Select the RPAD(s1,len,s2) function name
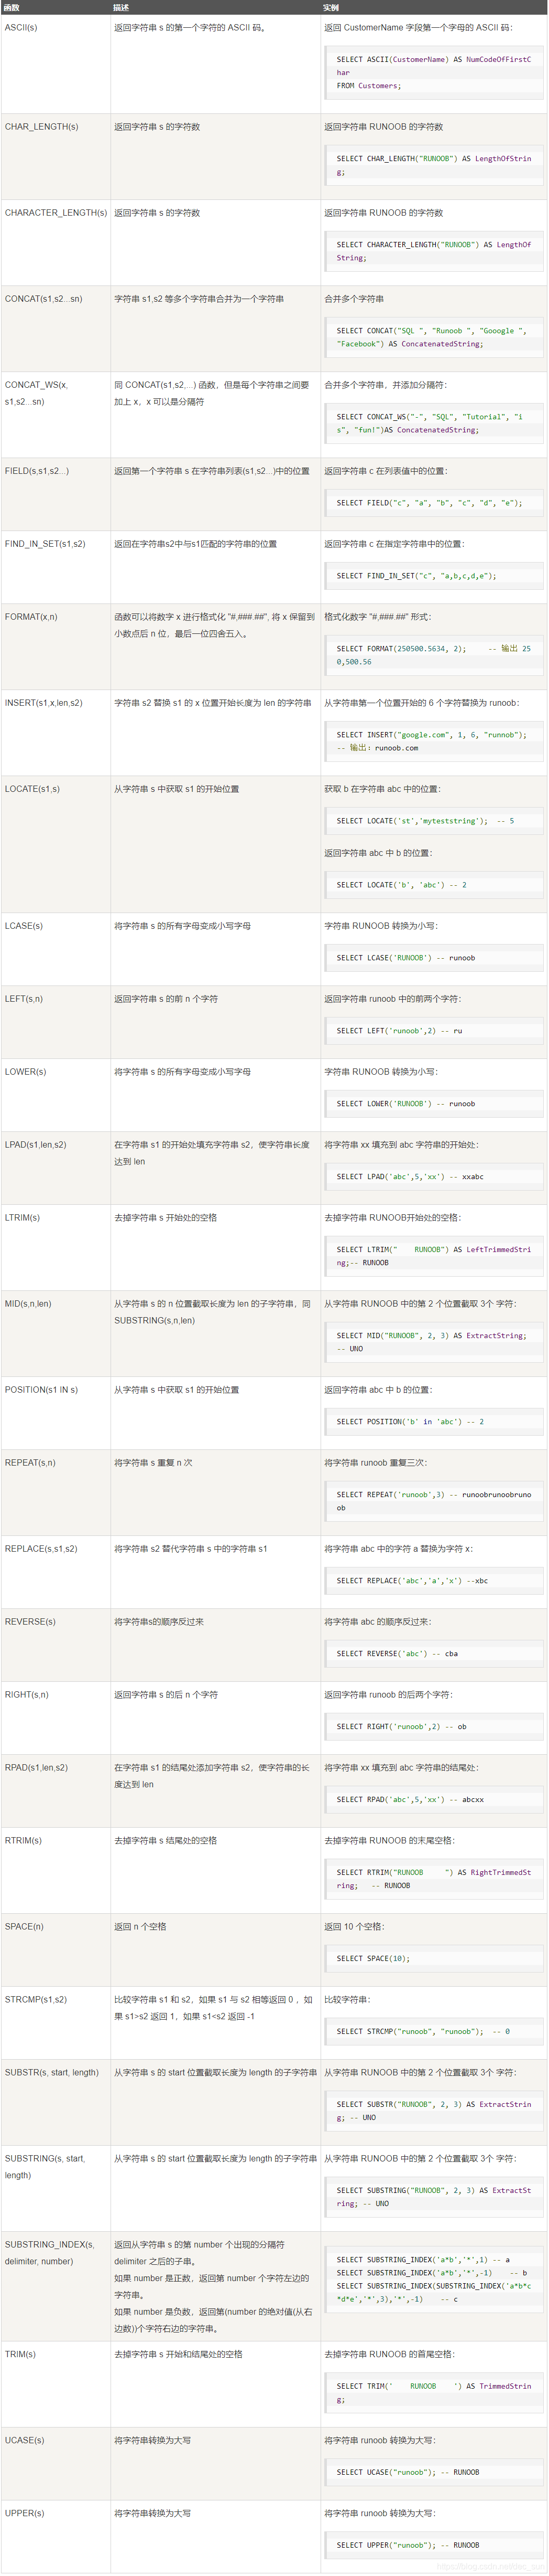Screen dimensions: 549x2576 click(x=36, y=1768)
